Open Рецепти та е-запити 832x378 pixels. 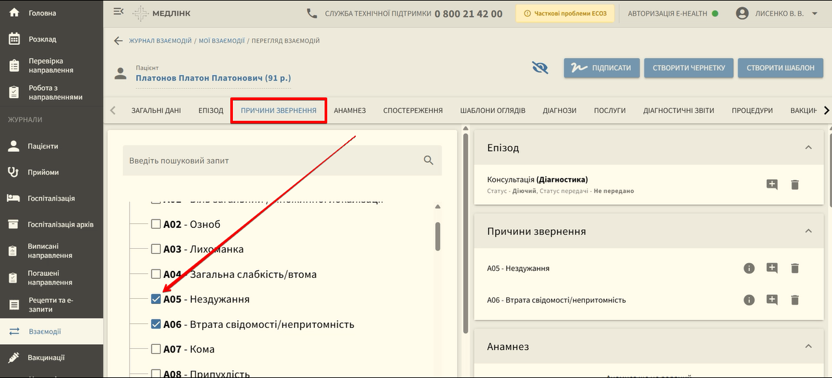click(x=51, y=305)
